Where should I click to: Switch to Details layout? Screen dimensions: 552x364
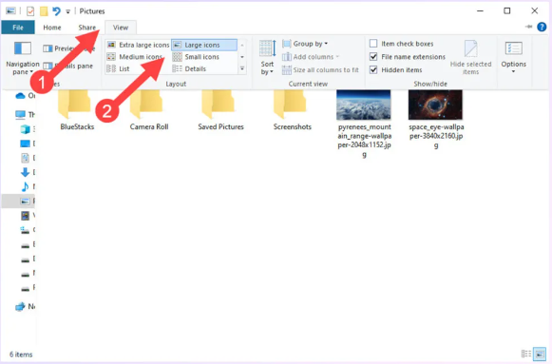click(189, 68)
